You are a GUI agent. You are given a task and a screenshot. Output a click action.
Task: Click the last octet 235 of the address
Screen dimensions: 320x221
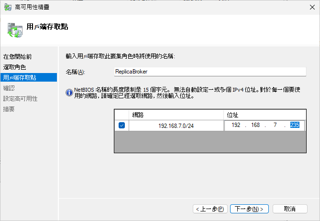point(294,126)
